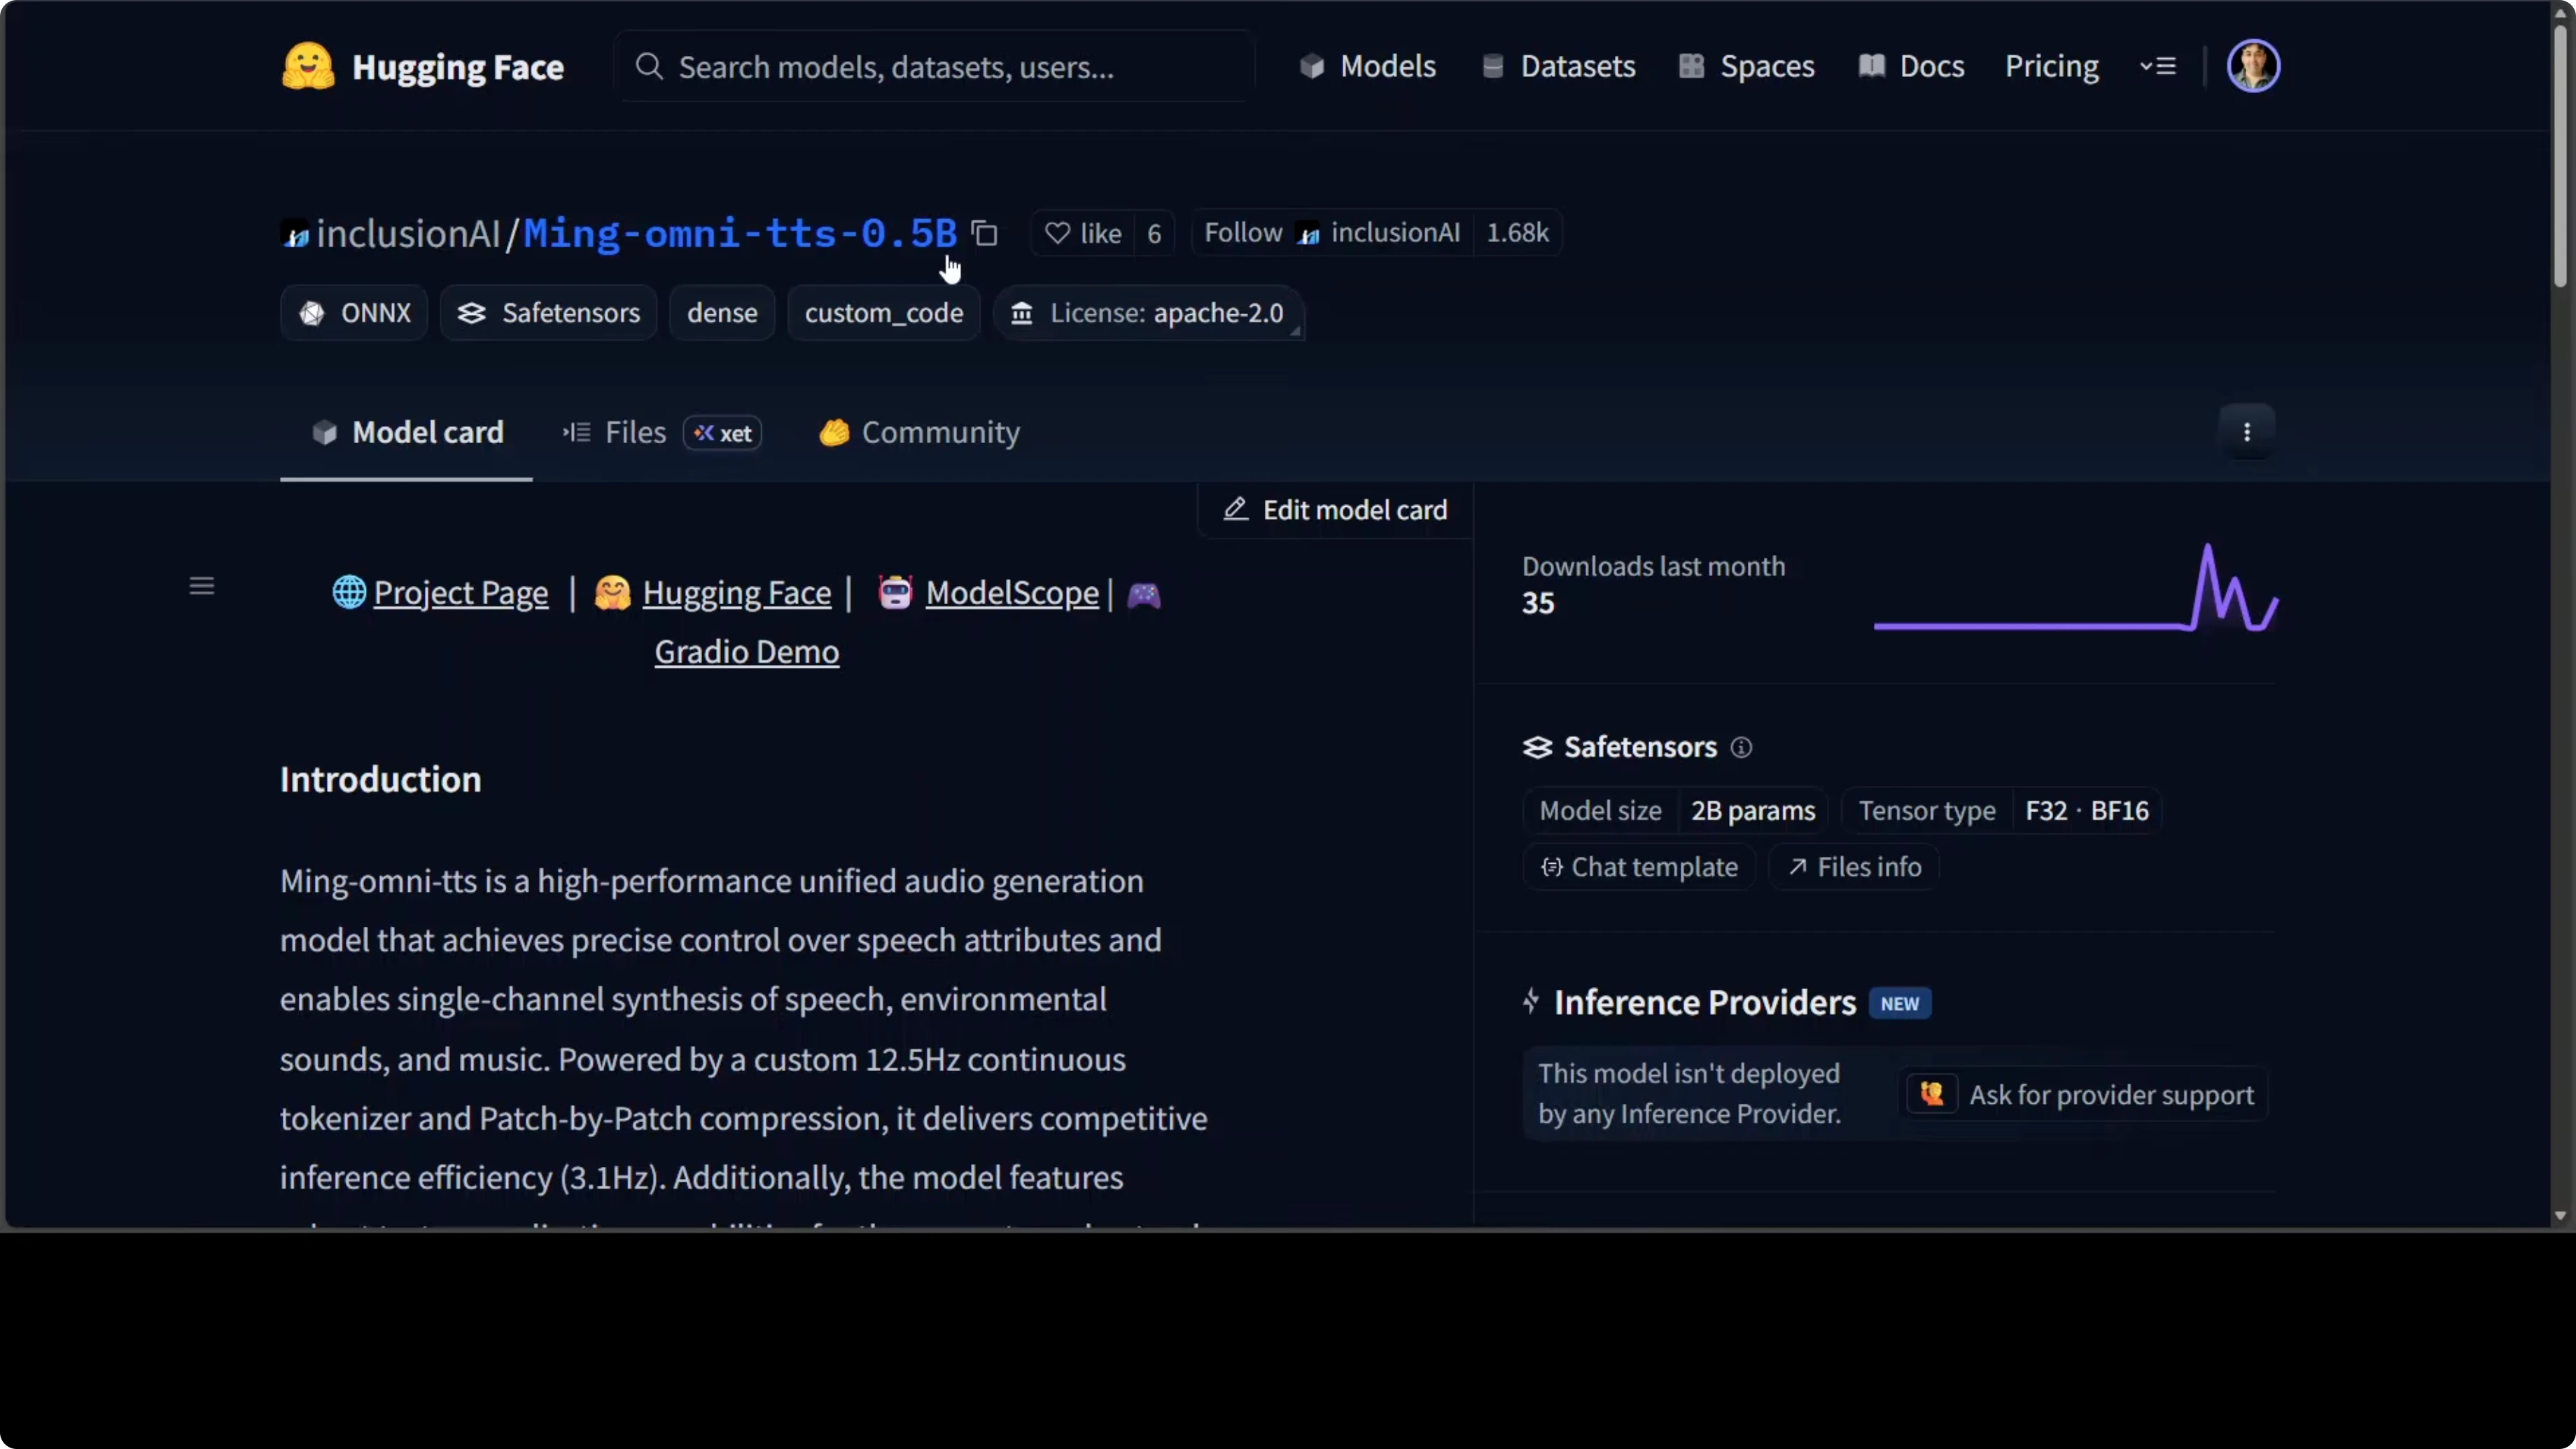Screen dimensions: 2576x1449
Task: Open your account avatar menu
Action: pos(2255,65)
